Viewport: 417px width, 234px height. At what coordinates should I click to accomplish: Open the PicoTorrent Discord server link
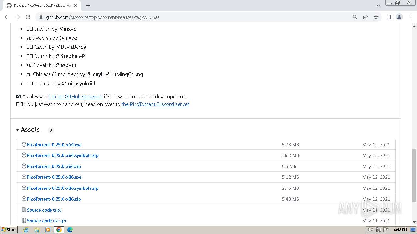[x=155, y=104]
